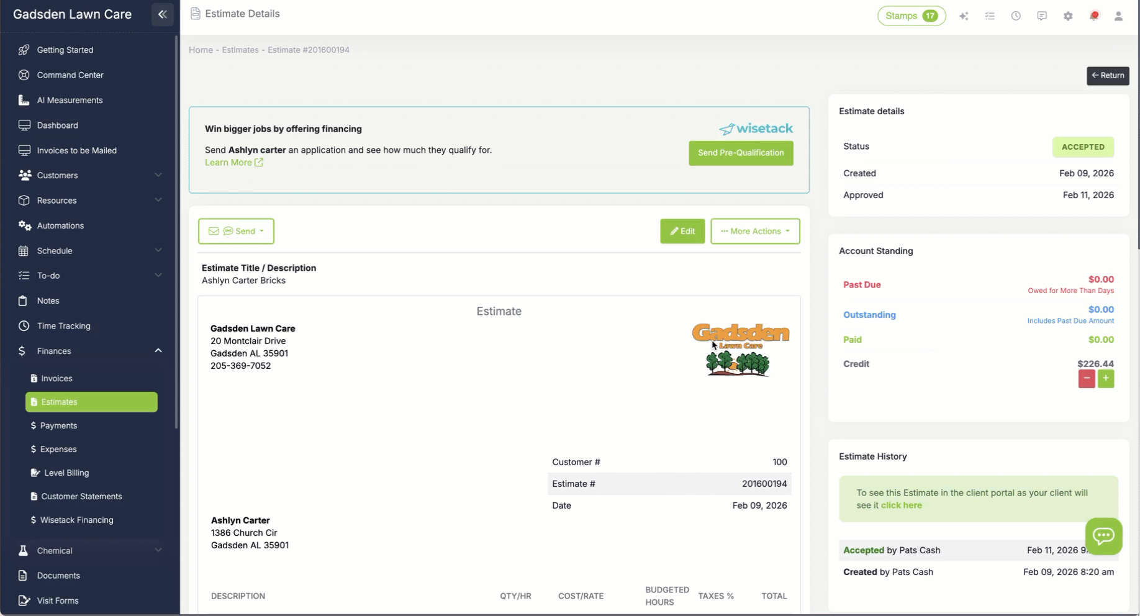The height and width of the screenshot is (616, 1140).
Task: Open the notification bell alerts
Action: pos(1094,16)
